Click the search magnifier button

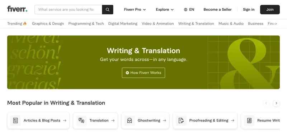point(108,10)
